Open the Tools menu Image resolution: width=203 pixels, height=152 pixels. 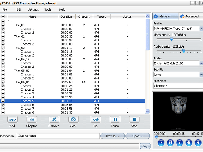coord(48,10)
